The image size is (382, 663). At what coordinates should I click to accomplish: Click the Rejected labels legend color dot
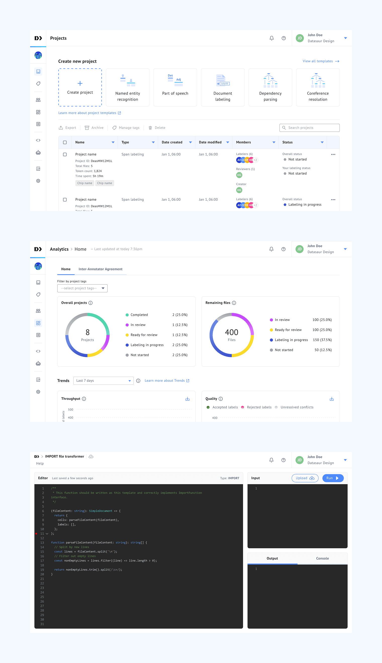[x=243, y=407]
